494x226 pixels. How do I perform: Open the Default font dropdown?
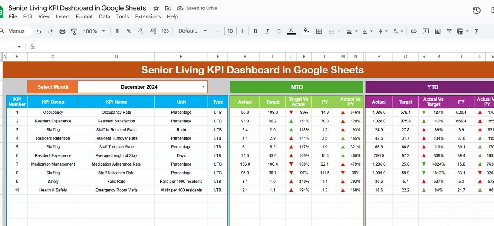point(193,31)
